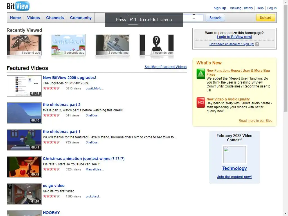Click the help question mark icon beside Sign up
The image size is (288, 216).
pos(257,44)
